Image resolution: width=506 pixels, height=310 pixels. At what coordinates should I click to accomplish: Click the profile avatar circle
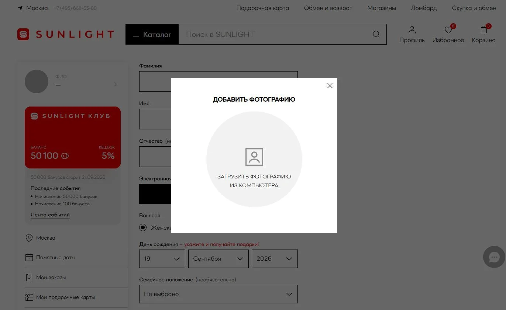[x=37, y=81]
